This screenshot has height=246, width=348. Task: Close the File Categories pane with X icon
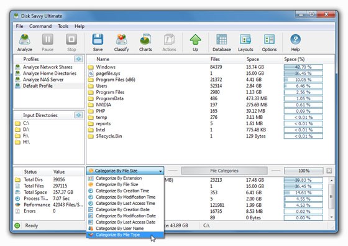coord(329,171)
